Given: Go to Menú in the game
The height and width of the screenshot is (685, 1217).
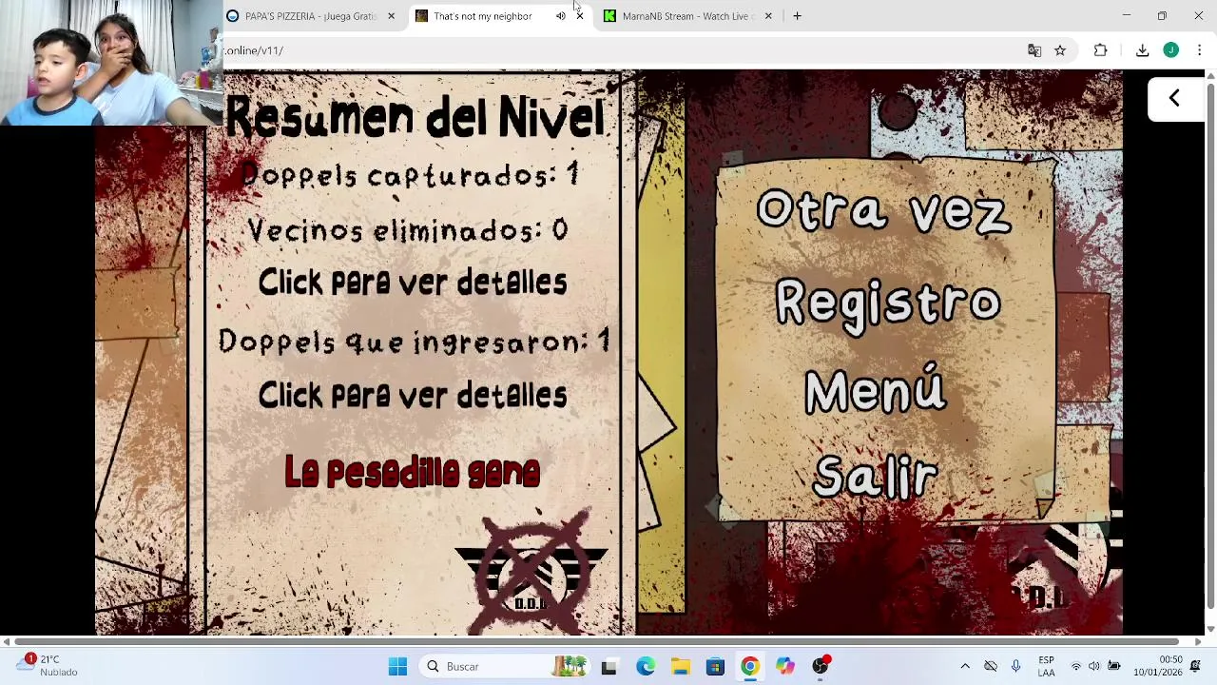Looking at the screenshot, I should pyautogui.click(x=875, y=390).
